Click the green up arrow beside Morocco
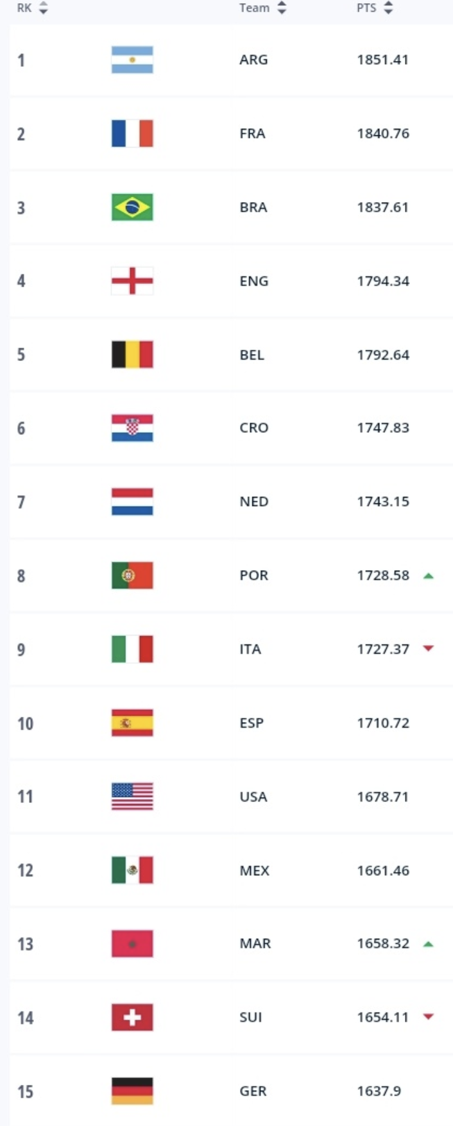The height and width of the screenshot is (1126, 453). coord(429,944)
